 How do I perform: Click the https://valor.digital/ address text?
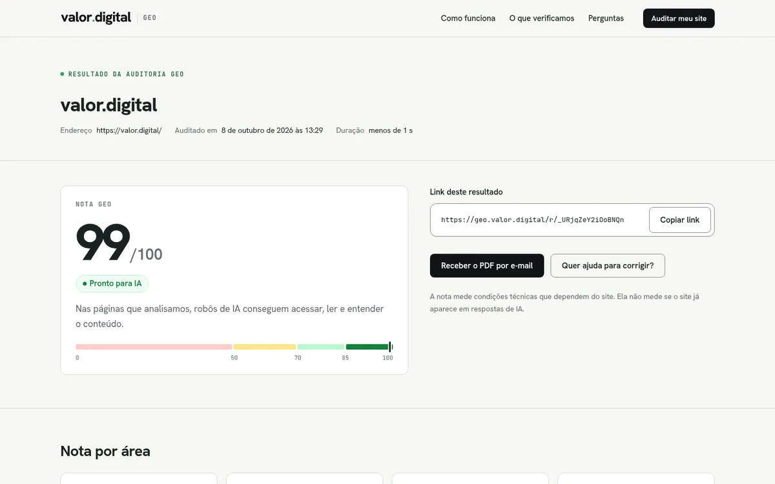point(129,130)
